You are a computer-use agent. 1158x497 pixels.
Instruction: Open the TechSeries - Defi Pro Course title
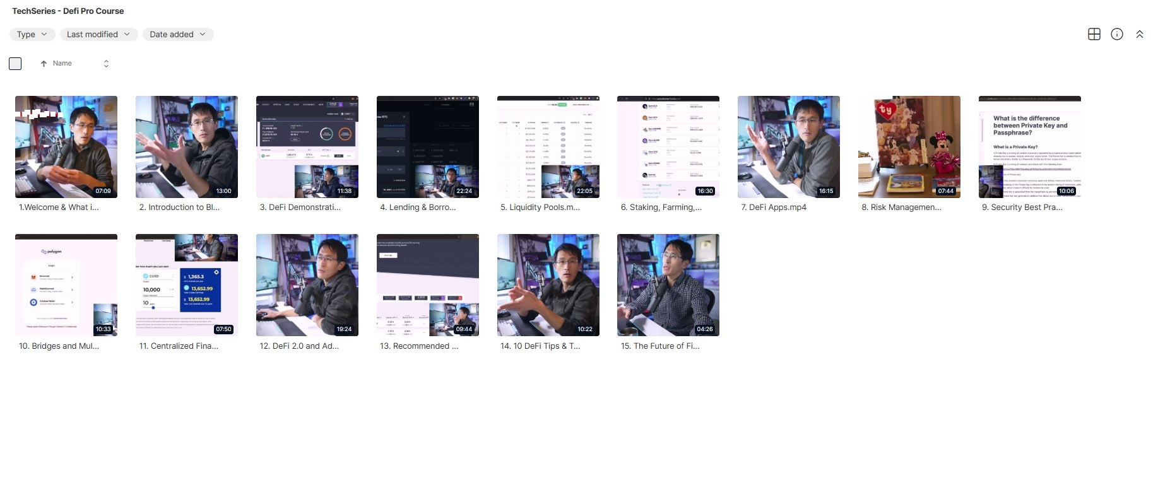coord(68,11)
